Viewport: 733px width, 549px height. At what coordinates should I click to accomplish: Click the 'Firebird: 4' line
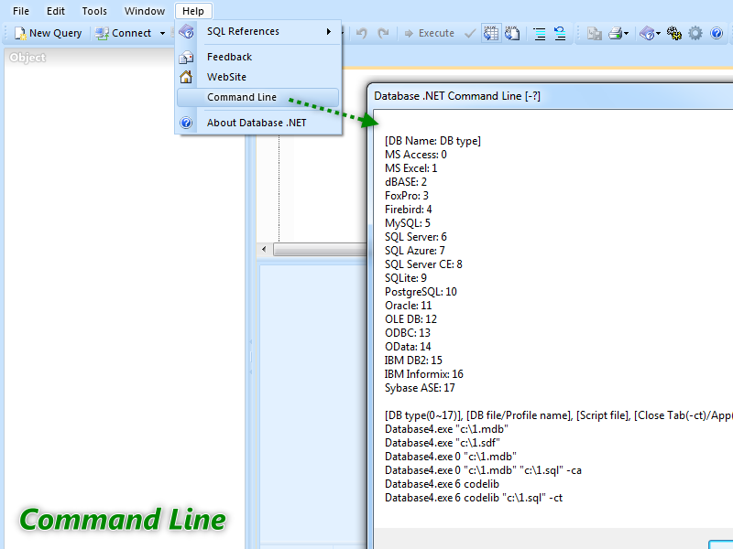pyautogui.click(x=409, y=210)
